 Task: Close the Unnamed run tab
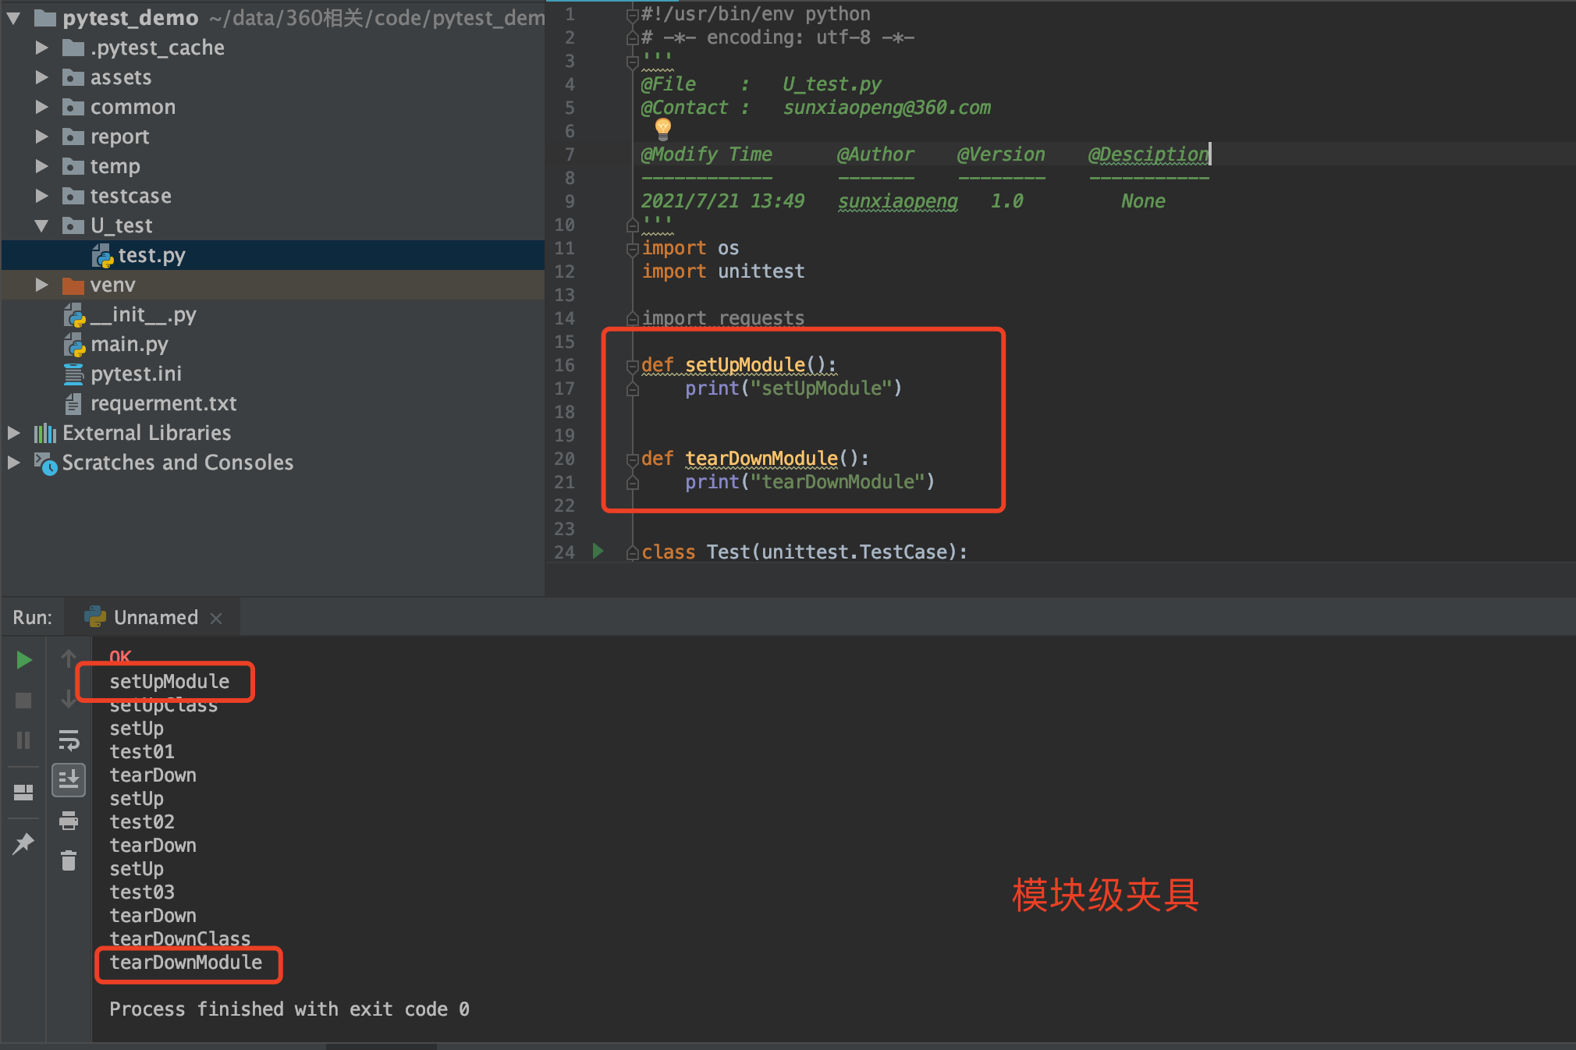click(216, 618)
